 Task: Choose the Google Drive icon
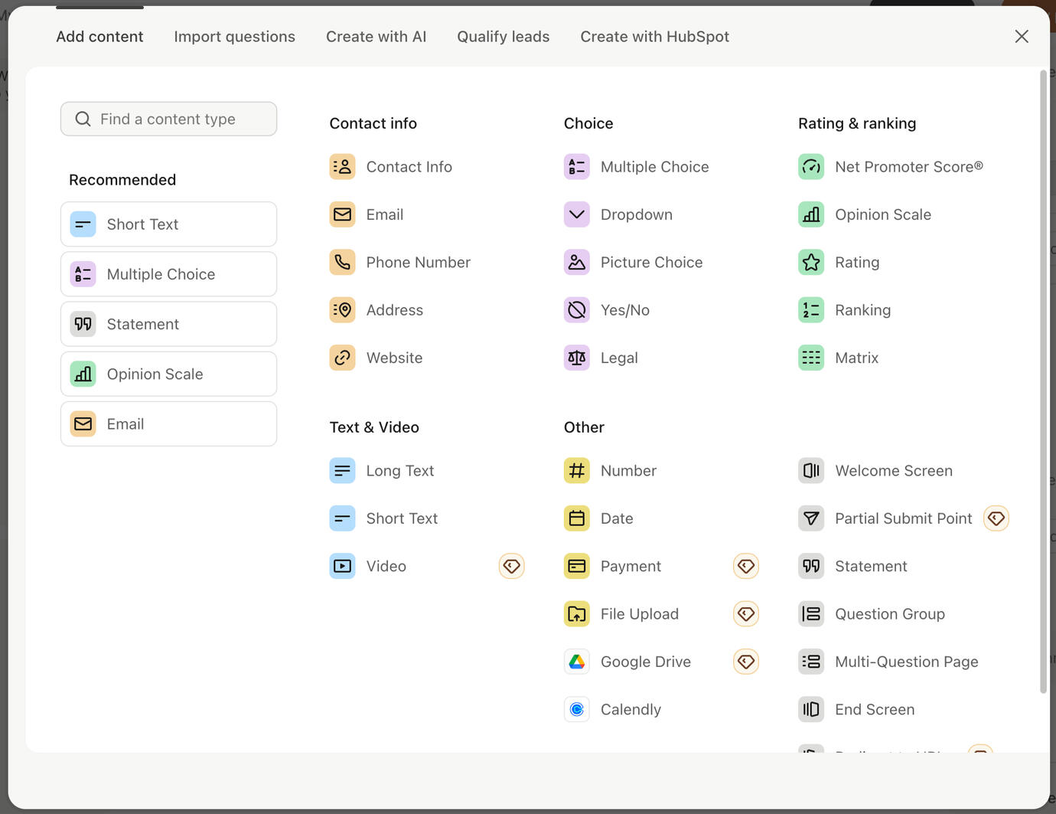tap(576, 662)
